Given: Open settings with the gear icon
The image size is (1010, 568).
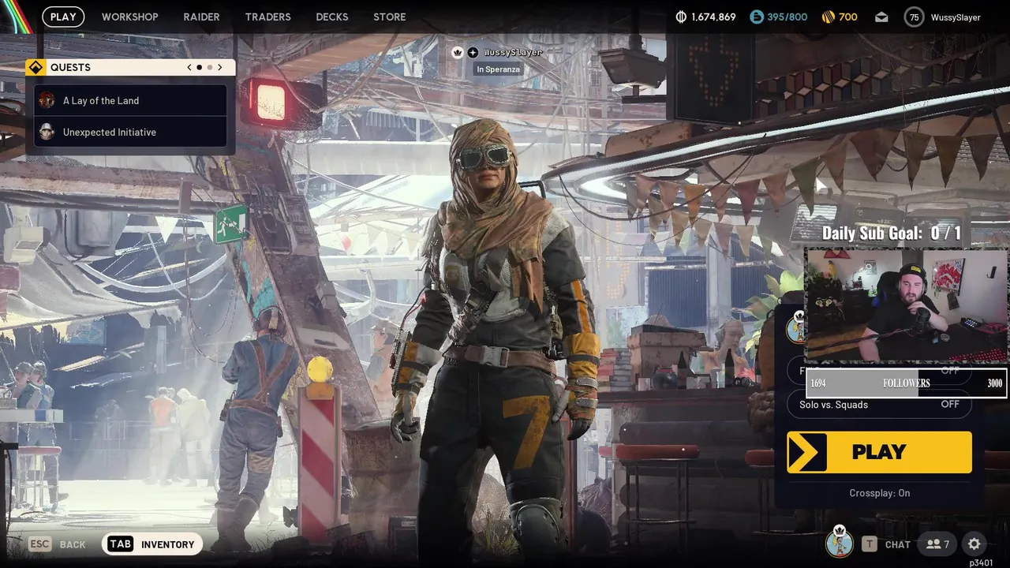Looking at the screenshot, I should pyautogui.click(x=974, y=544).
